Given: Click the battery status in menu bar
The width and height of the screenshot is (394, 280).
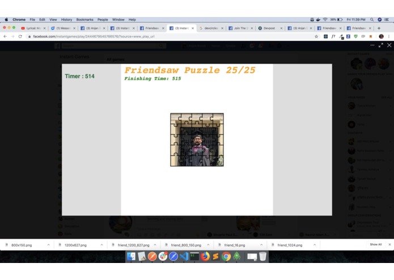Looking at the screenshot, I should click(x=337, y=20).
